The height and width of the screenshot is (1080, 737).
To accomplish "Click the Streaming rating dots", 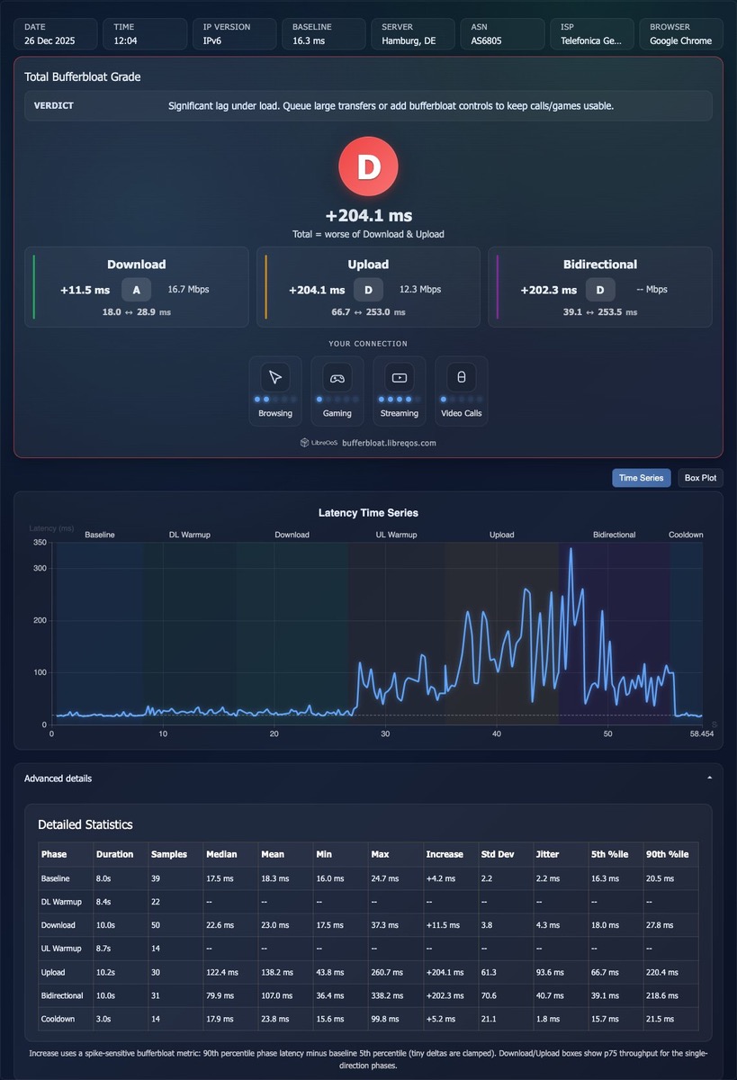I will (400, 399).
